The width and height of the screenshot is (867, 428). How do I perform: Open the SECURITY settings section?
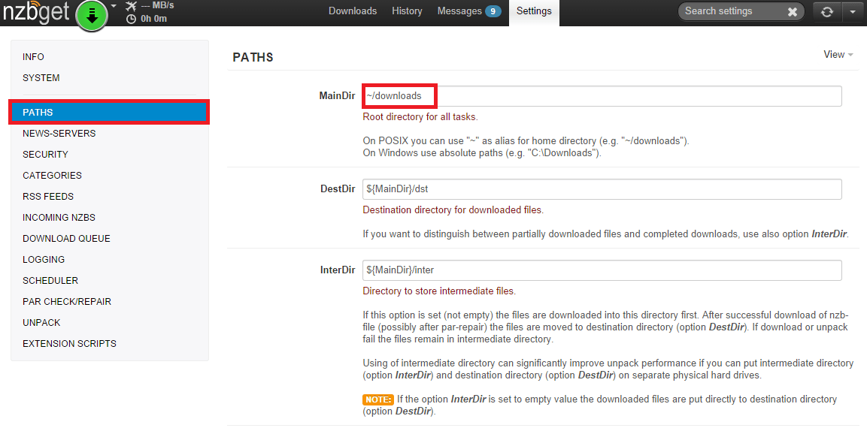[x=46, y=155]
